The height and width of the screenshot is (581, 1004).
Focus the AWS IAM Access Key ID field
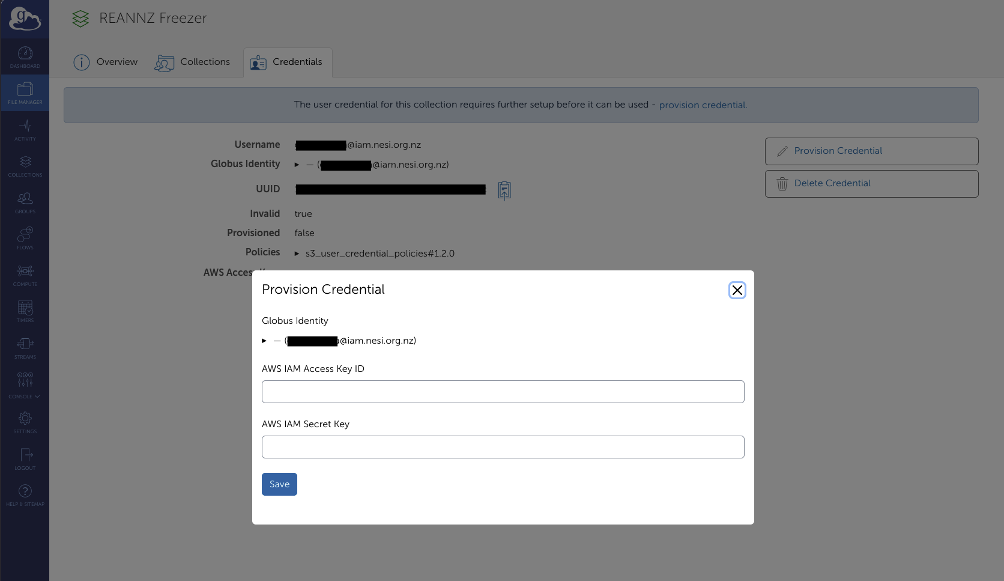tap(503, 392)
